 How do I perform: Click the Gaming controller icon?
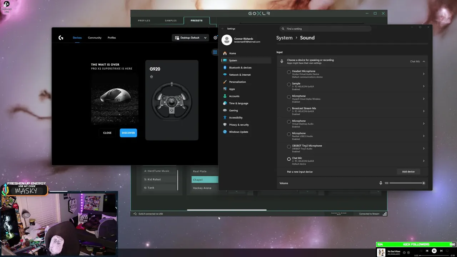pos(225,110)
